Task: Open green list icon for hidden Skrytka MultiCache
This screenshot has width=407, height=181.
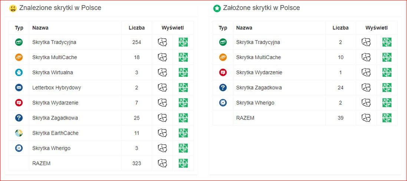Action: [387, 57]
